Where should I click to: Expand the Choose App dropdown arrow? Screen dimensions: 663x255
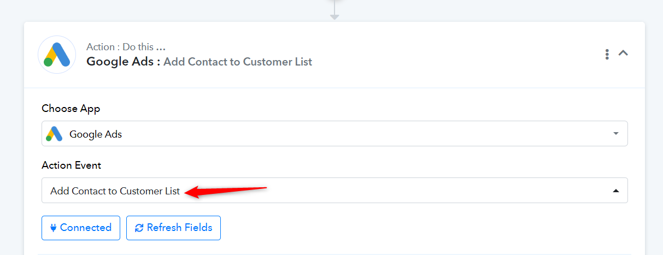(x=616, y=134)
